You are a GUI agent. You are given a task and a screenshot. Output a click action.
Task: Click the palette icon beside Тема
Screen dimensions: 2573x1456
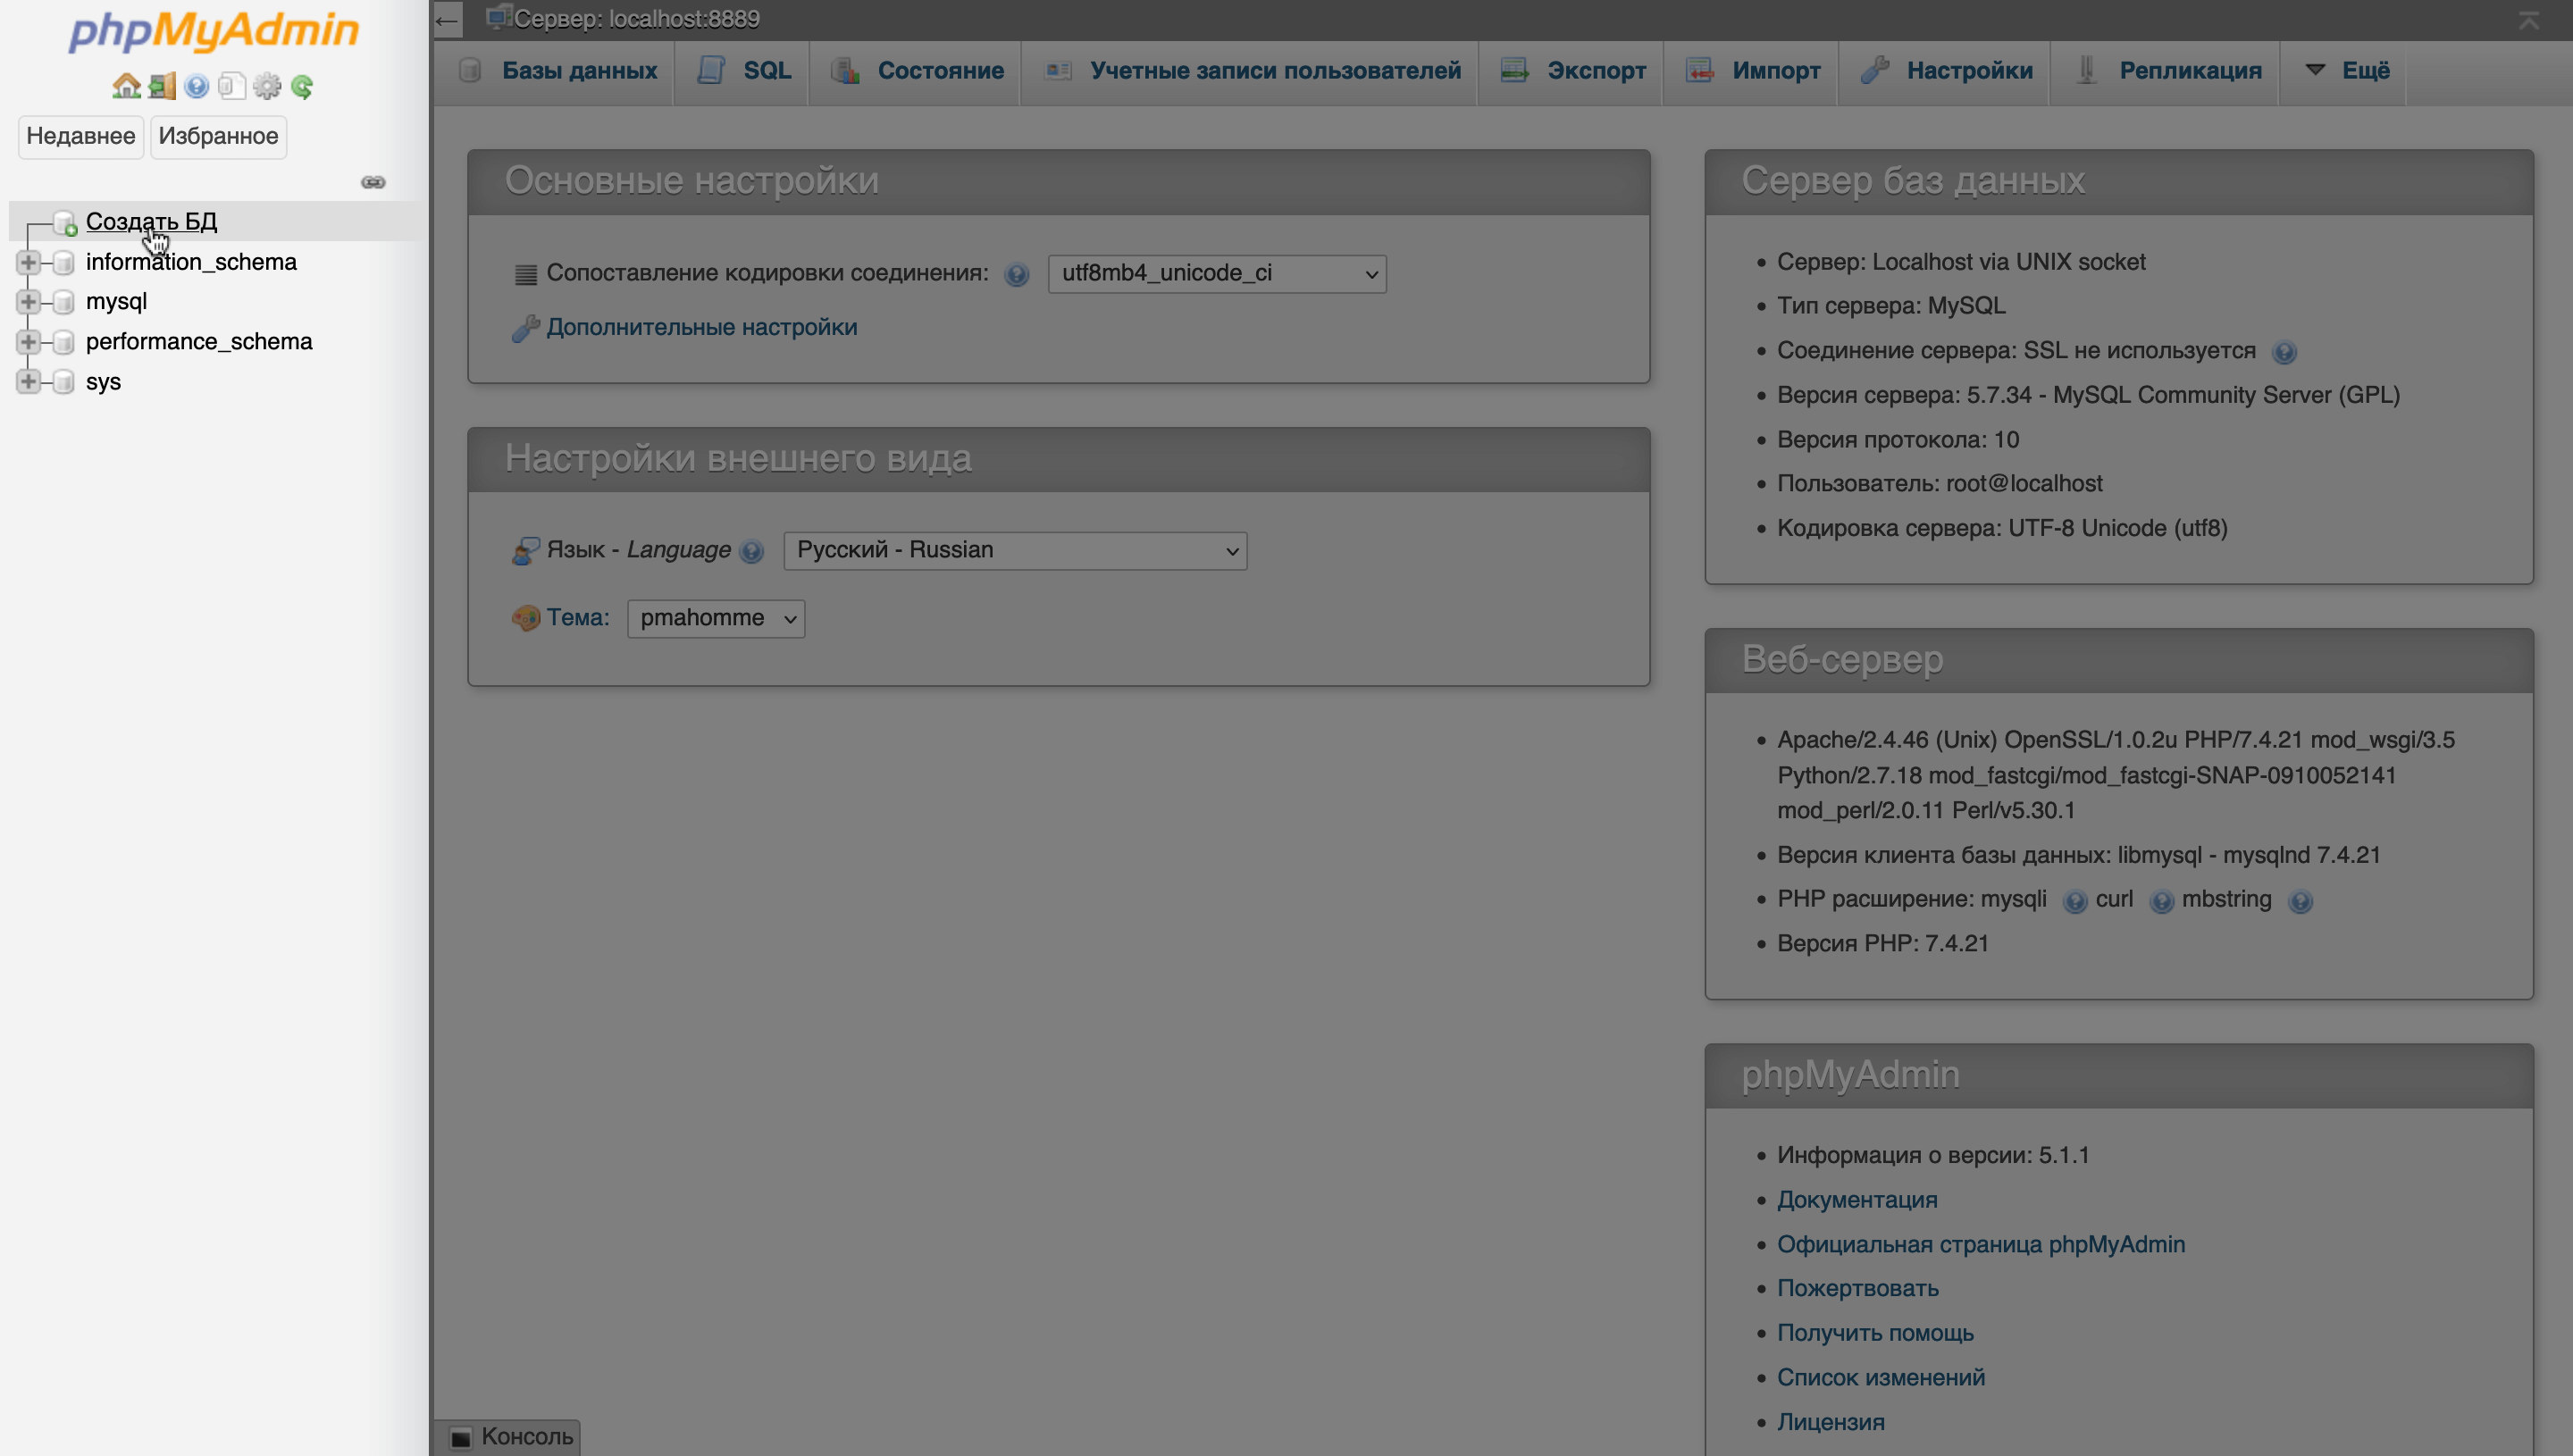pos(526,619)
